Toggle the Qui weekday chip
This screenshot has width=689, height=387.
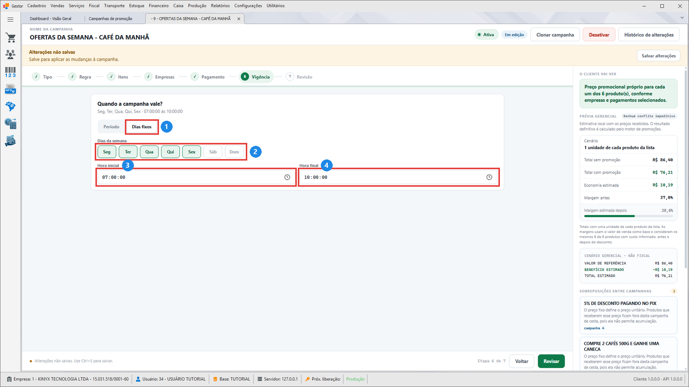171,152
